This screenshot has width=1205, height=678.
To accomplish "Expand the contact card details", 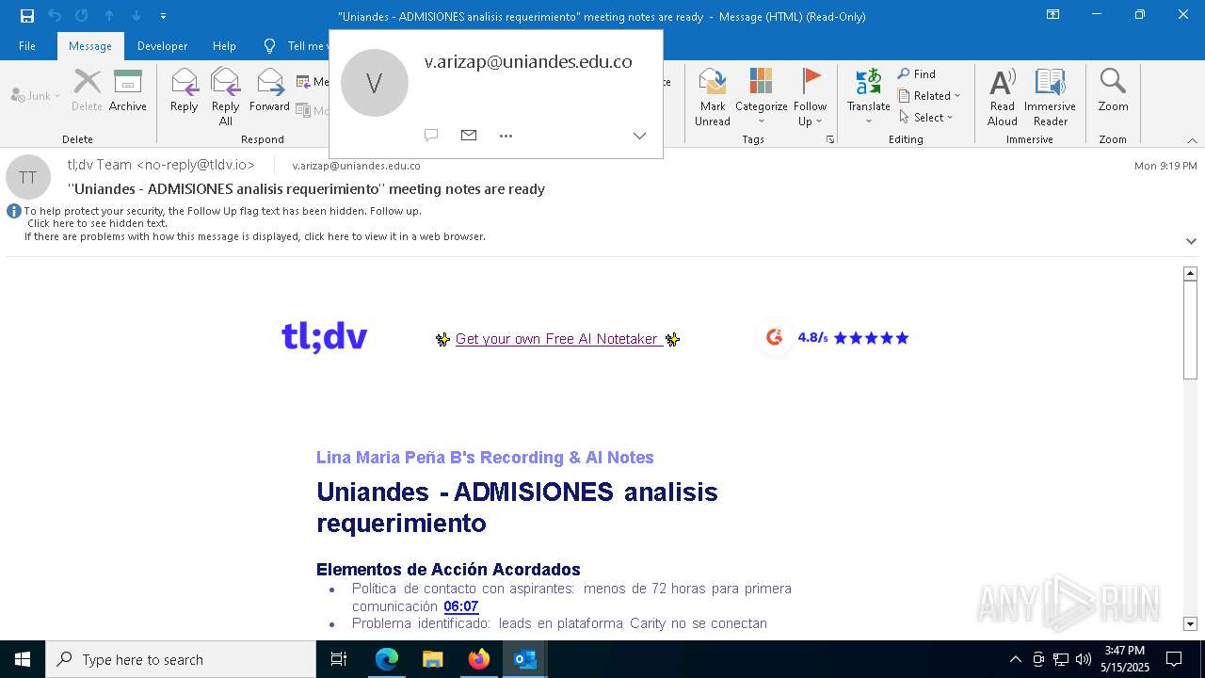I will click(x=639, y=136).
